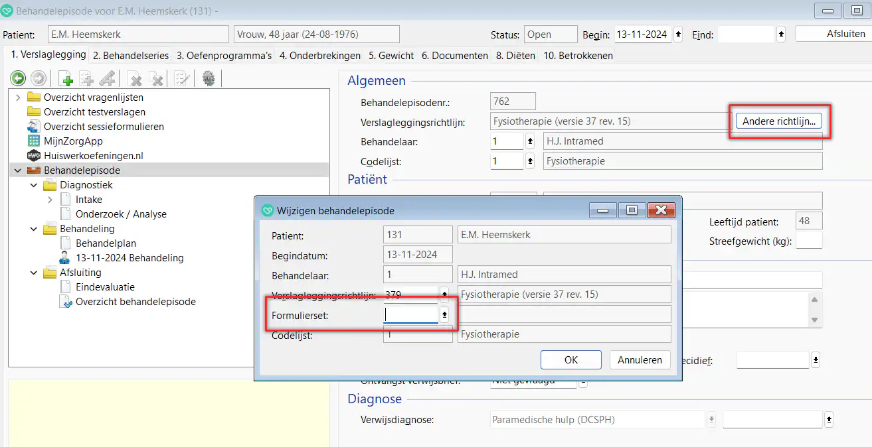Click the Behandelepisode briefcase icon
Viewport: 872px width, 447px height.
click(x=34, y=170)
